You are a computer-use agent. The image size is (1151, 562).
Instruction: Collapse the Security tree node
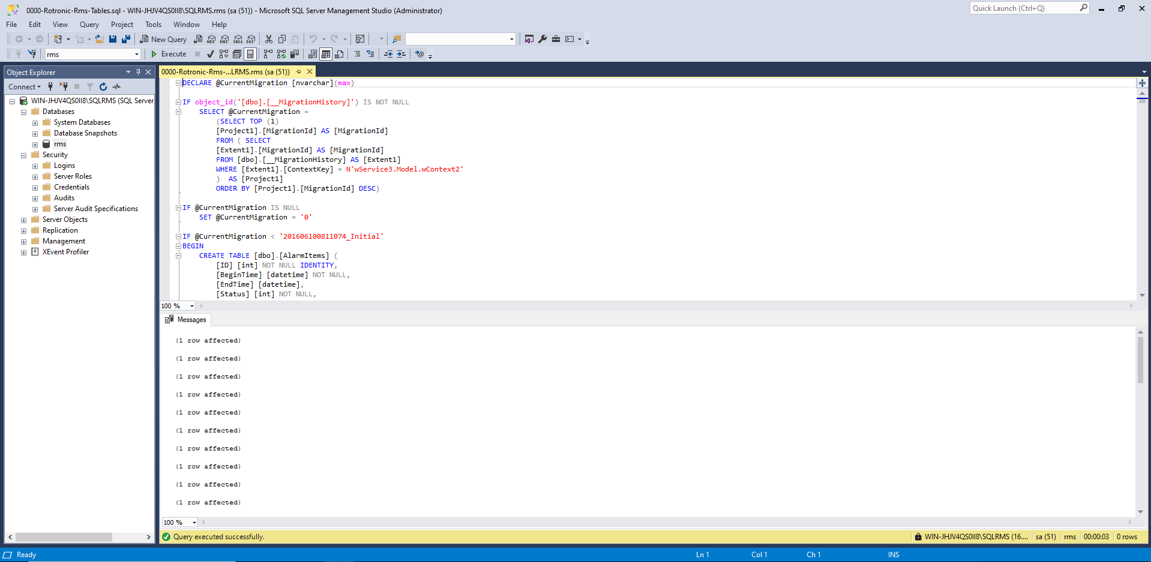(24, 155)
